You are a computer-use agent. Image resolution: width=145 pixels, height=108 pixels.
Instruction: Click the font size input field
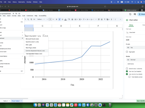point(50,19)
